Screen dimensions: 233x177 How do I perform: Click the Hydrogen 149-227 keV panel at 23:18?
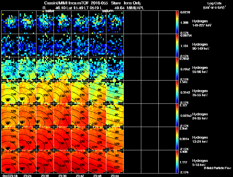click(x=10, y=22)
